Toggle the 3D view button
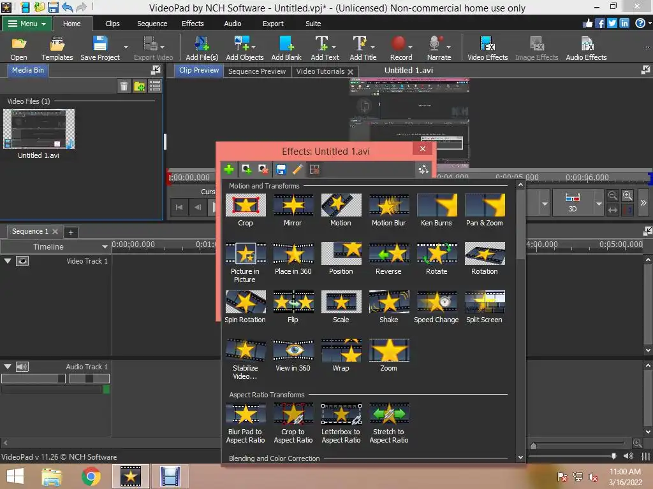 tap(573, 202)
